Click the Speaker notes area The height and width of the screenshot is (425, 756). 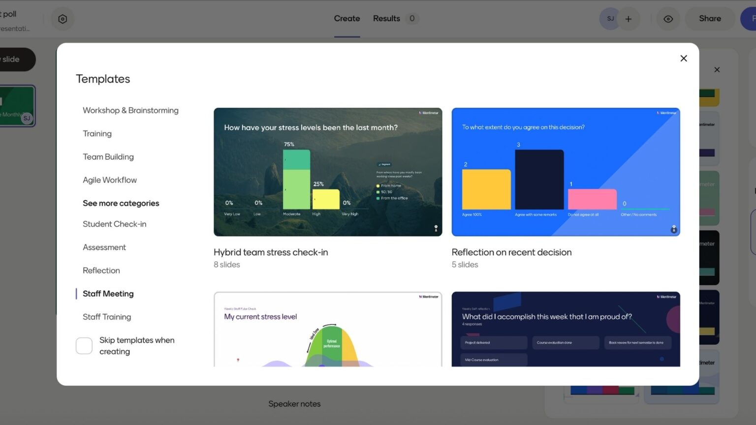point(294,403)
